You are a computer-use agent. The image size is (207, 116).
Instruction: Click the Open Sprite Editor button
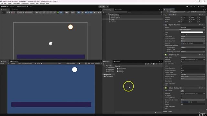coord(185,30)
